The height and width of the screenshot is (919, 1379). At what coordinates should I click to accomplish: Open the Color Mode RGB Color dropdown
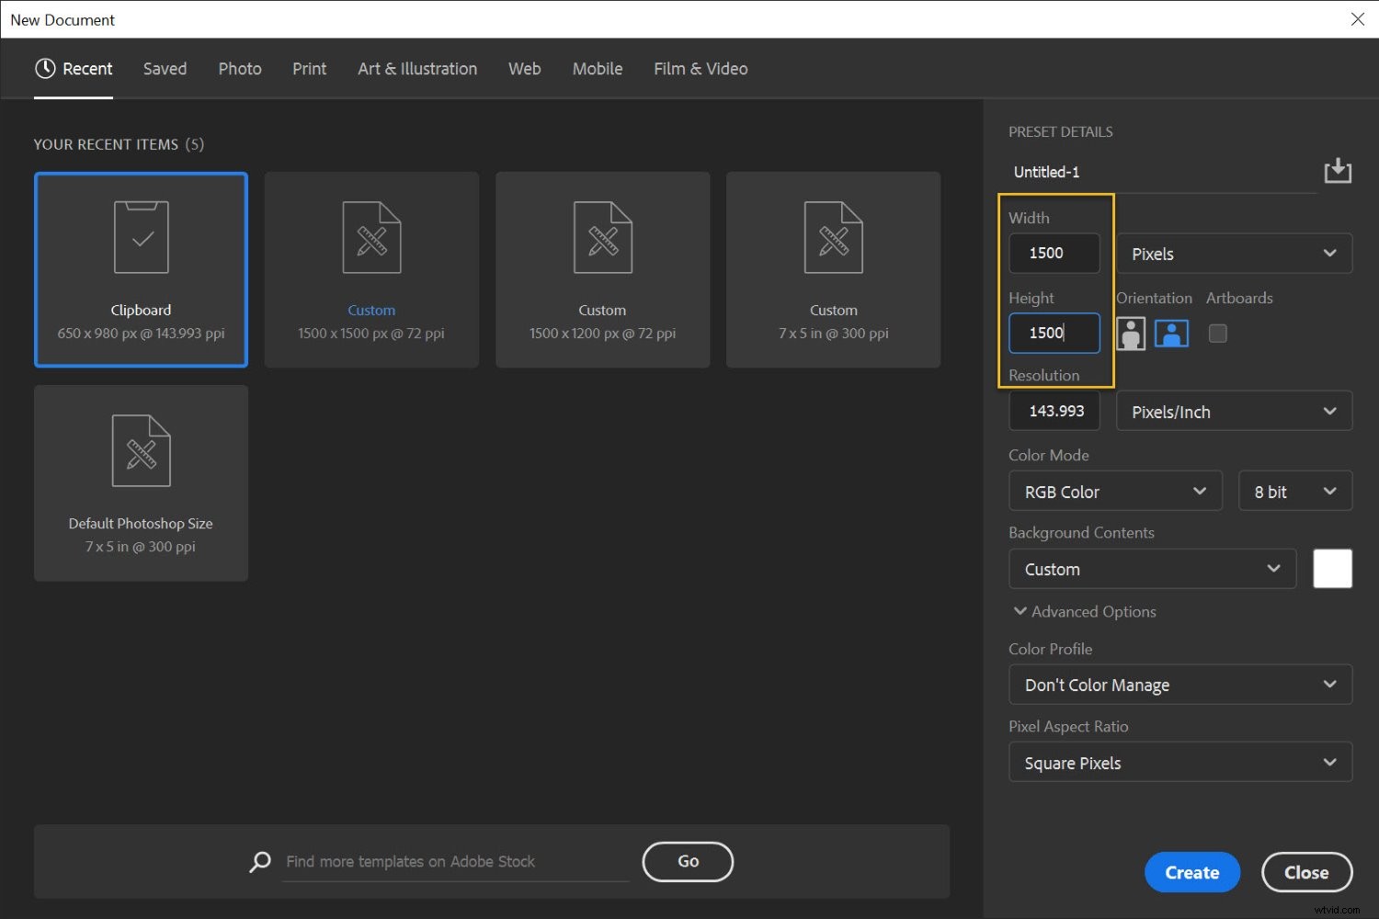coord(1114,492)
